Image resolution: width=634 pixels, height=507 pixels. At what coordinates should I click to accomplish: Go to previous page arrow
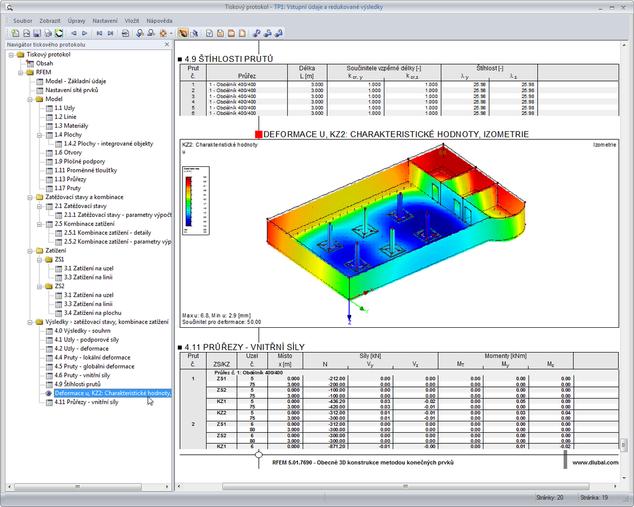point(74,33)
